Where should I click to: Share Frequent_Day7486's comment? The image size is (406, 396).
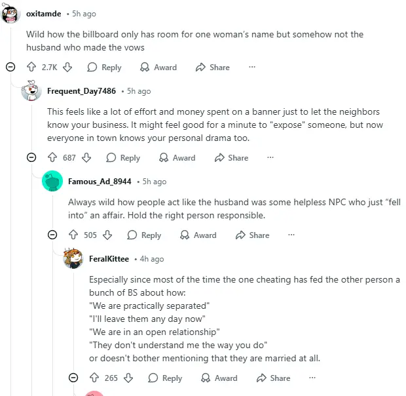tap(231, 157)
